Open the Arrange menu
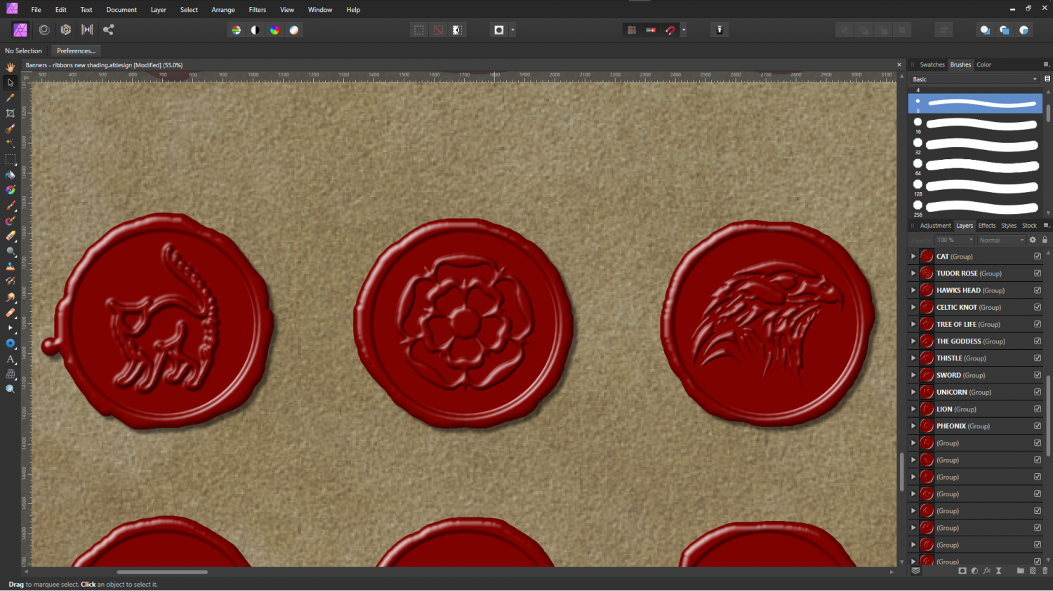 pos(223,10)
